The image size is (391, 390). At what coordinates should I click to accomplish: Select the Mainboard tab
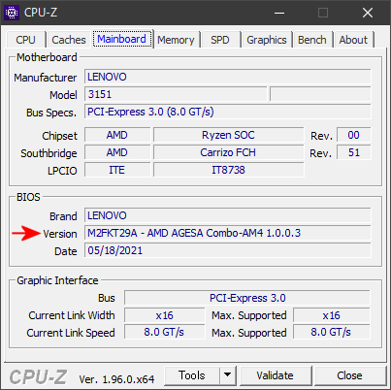pos(122,39)
